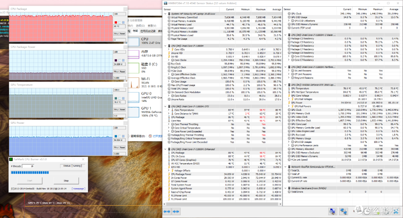Click Fit y in CPU Package graph
The width and height of the screenshot is (403, 218).
116,34
